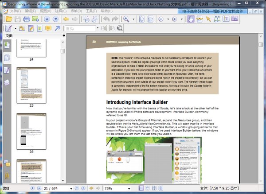Click the find next icon
This screenshot has width=266, height=194.
click(112, 28)
